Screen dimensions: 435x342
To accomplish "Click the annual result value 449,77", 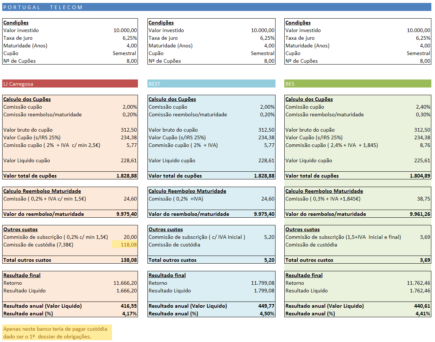I will (x=266, y=306).
